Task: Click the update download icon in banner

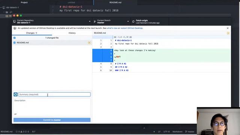Action: [x=15, y=28]
